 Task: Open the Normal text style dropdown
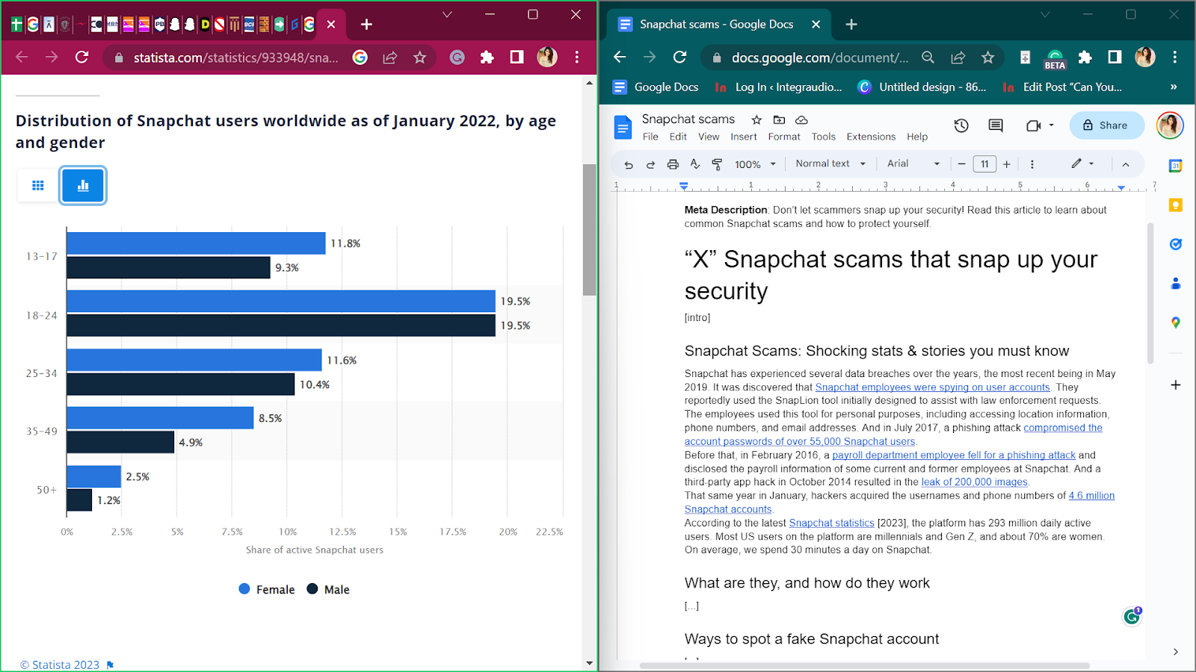point(829,164)
